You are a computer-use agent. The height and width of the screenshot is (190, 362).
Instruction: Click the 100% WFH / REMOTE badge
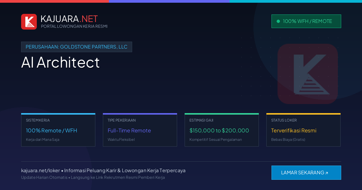click(306, 21)
